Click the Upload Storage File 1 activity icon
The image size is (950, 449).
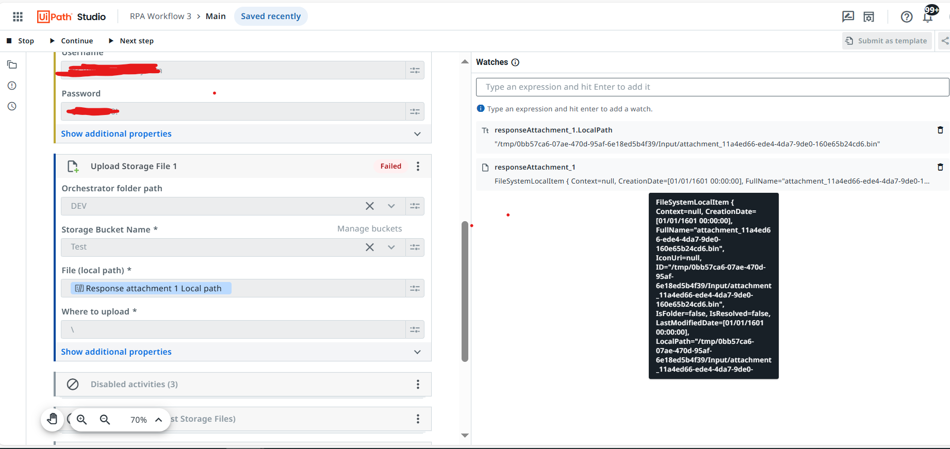pos(73,167)
